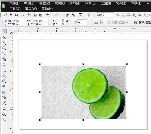Toggle horizontal mirror button

point(96,22)
